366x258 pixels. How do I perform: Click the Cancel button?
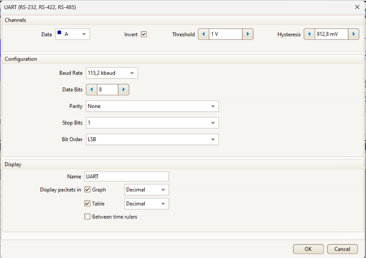pyautogui.click(x=342, y=249)
